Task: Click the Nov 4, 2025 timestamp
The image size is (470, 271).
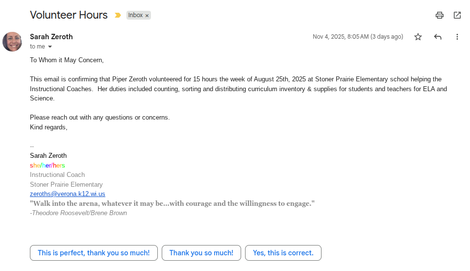Action: (358, 37)
